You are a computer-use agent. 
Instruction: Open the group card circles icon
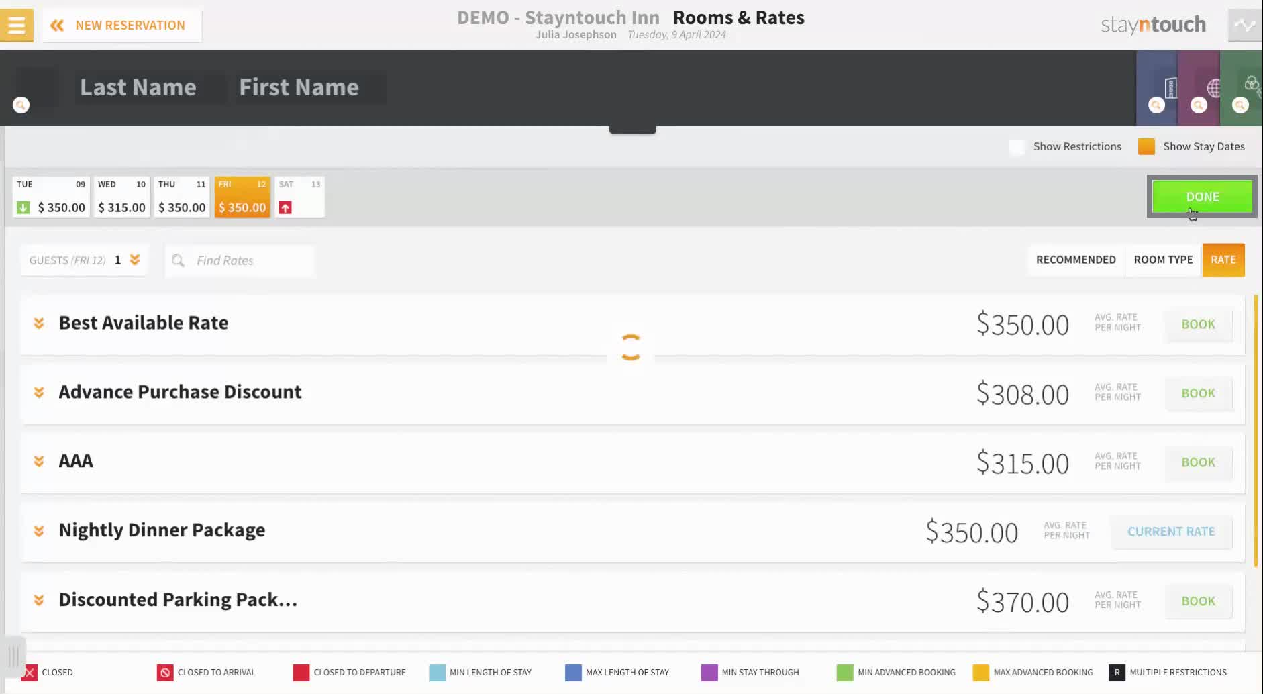(1252, 85)
